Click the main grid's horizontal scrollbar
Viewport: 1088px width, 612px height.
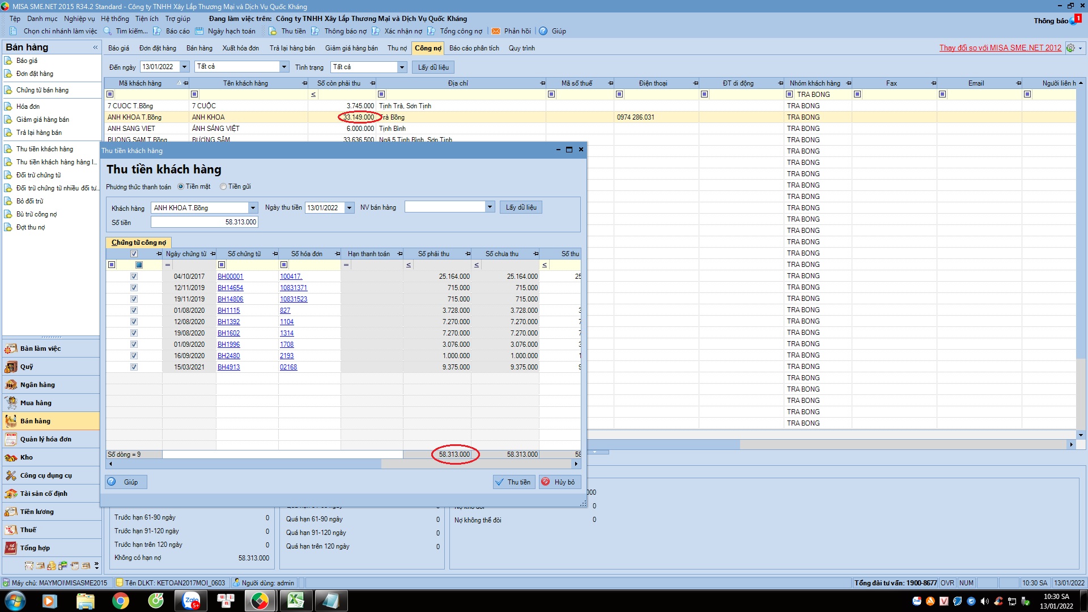[x=663, y=445]
